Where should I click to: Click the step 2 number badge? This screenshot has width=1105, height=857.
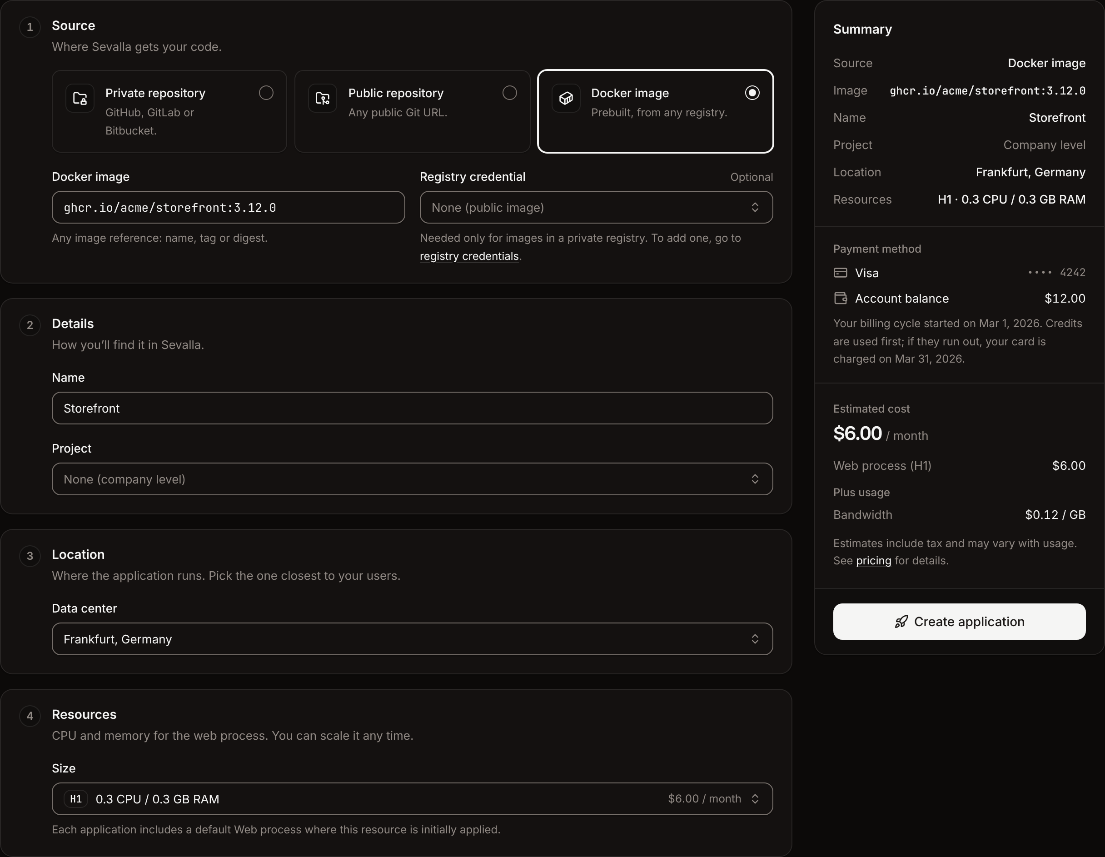[x=30, y=325]
